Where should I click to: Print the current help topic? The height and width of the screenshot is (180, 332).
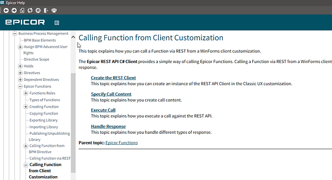54,11
